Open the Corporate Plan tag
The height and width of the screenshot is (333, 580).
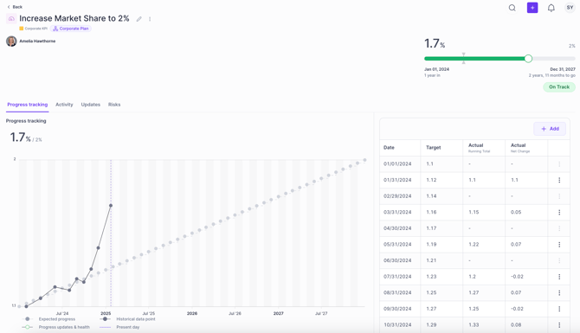tap(71, 29)
